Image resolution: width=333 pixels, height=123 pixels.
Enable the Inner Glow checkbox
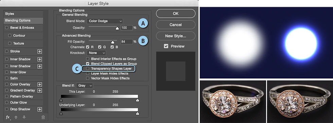tap(6, 72)
